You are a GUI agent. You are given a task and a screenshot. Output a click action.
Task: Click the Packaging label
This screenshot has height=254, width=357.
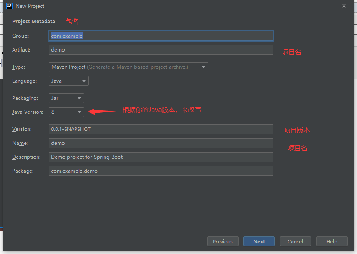25,98
